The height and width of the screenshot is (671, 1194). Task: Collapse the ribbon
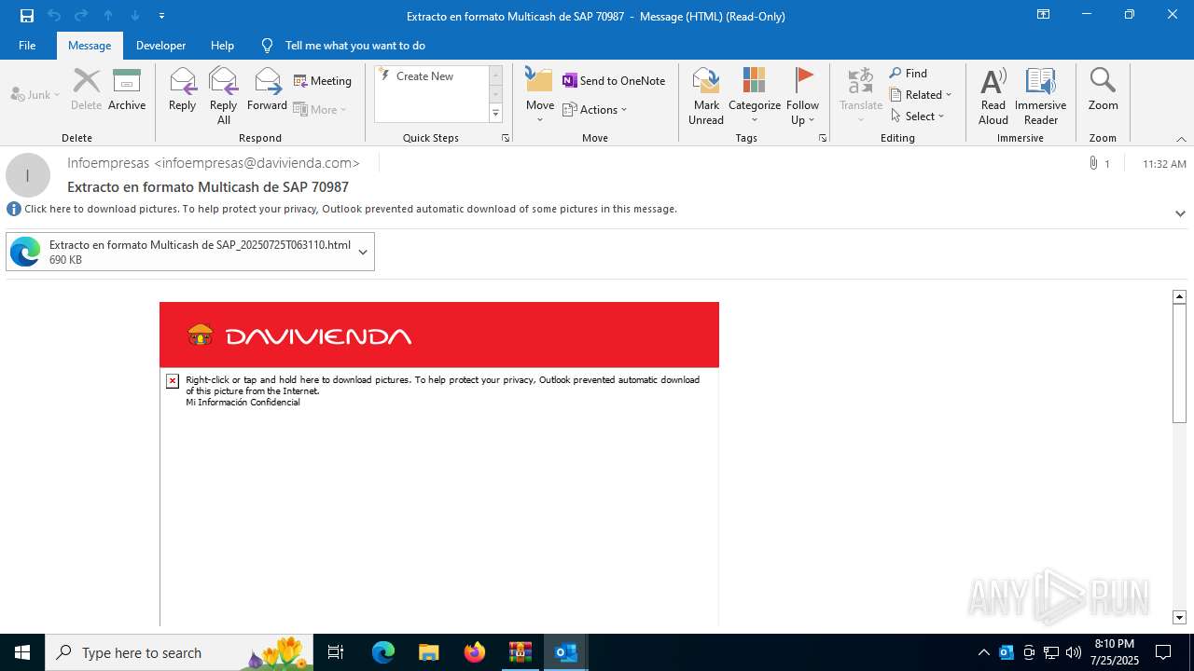pyautogui.click(x=1180, y=139)
